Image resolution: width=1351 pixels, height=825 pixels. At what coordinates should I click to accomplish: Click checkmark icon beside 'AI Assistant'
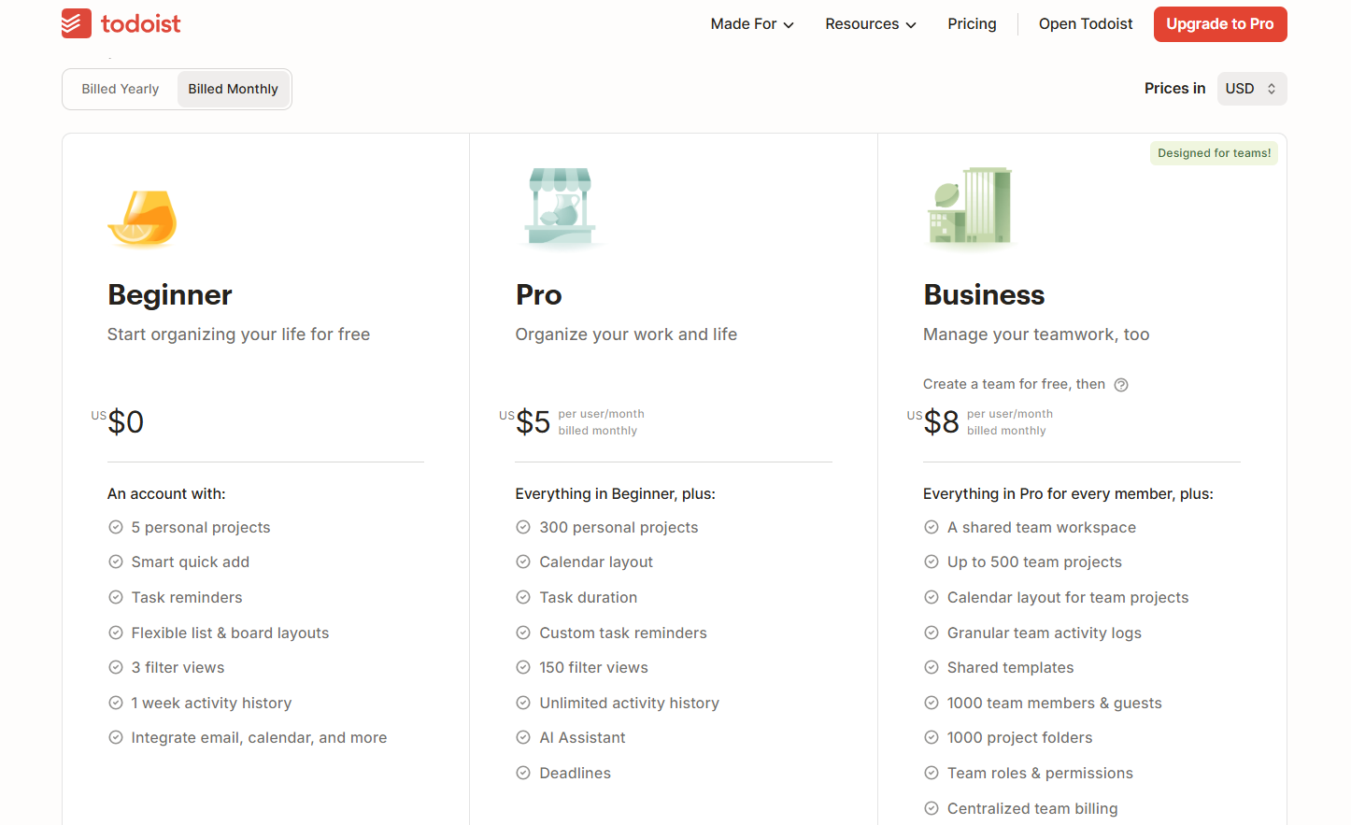point(523,737)
